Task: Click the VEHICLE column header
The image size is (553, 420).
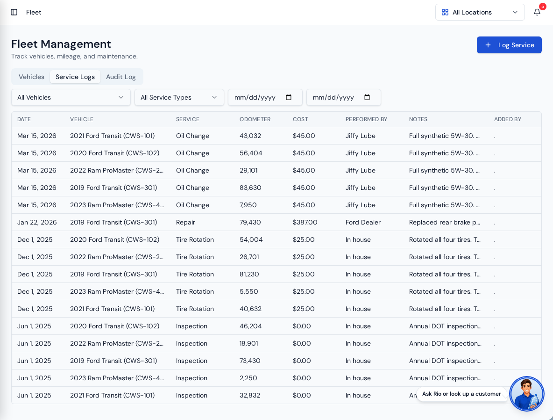Action: point(81,119)
